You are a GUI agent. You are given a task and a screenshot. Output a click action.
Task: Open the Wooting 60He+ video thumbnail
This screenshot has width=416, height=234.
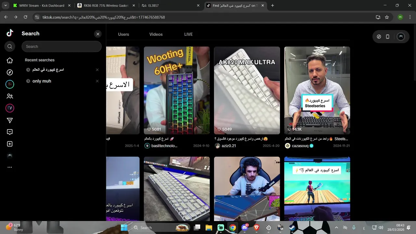pos(177,90)
